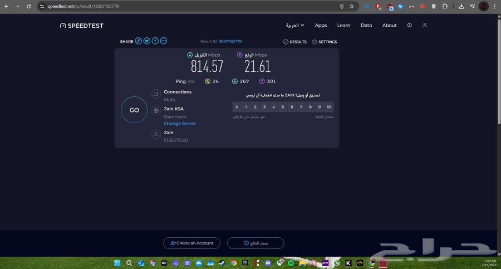Click the Connections Multi icon
Screen dimensions: 501x269
click(x=156, y=94)
